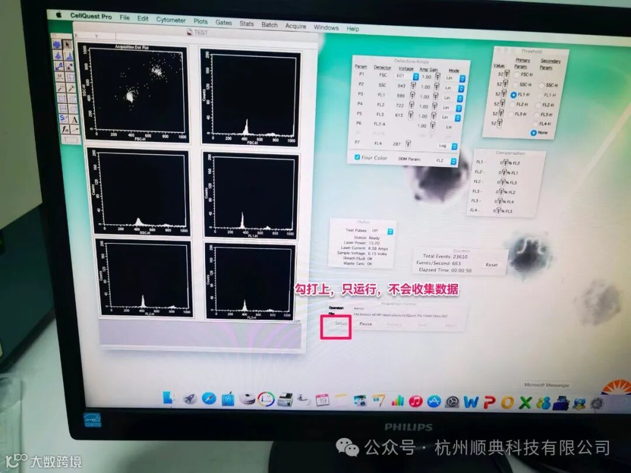Select the zoom-out magnifier tool
Image resolution: width=631 pixels, height=473 pixels.
pos(61,88)
